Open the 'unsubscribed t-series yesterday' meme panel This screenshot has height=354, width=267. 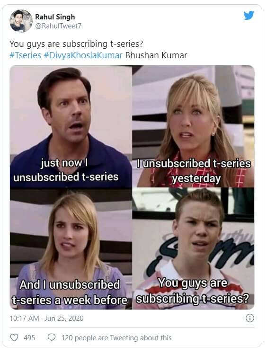point(193,126)
